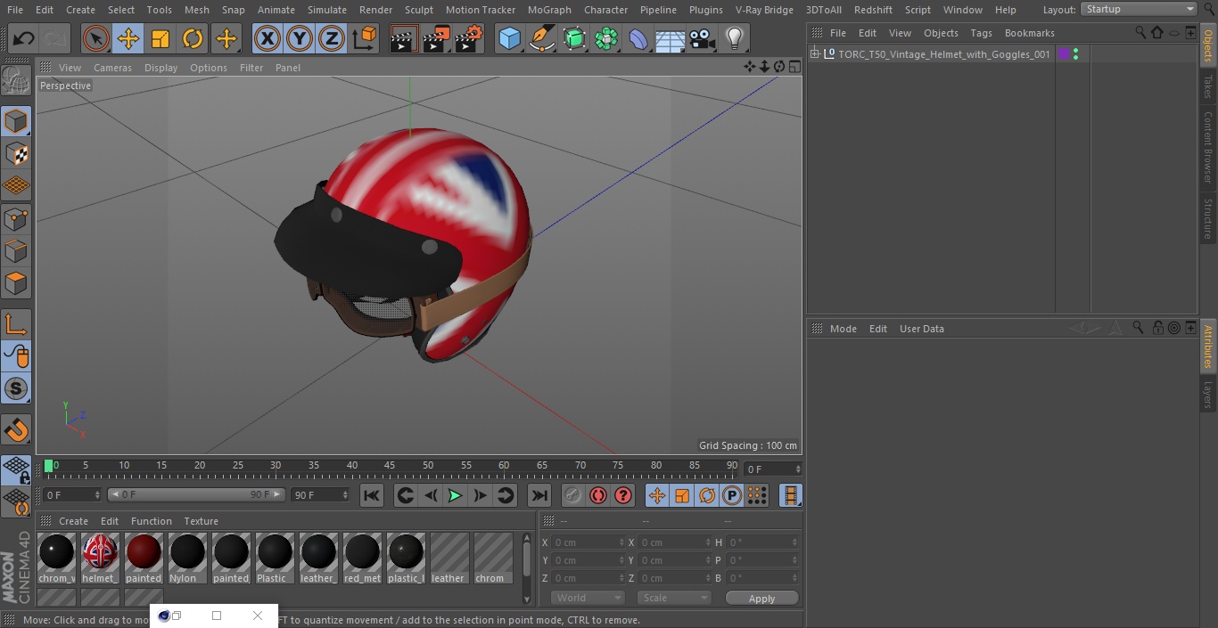1218x628 pixels.
Task: Click the material panel scrollbar
Action: (527, 558)
